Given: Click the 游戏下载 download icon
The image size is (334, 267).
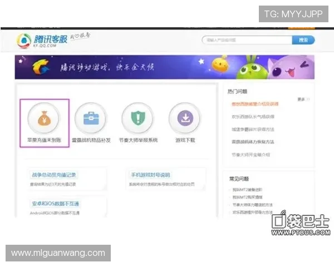Looking at the screenshot, I should [185, 118].
